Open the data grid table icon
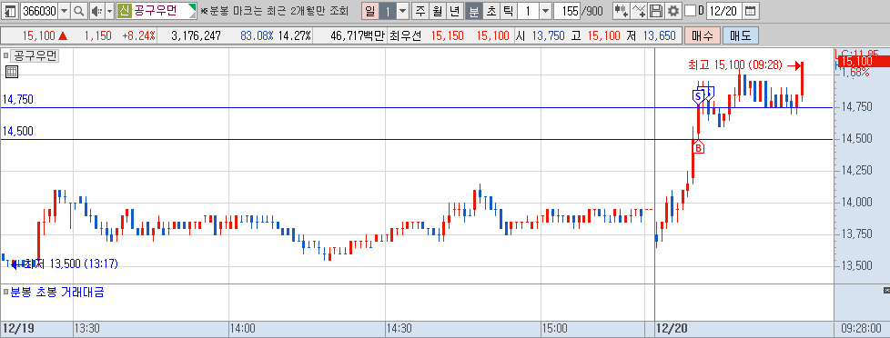Screen dimensions: 890x338 tap(11, 72)
